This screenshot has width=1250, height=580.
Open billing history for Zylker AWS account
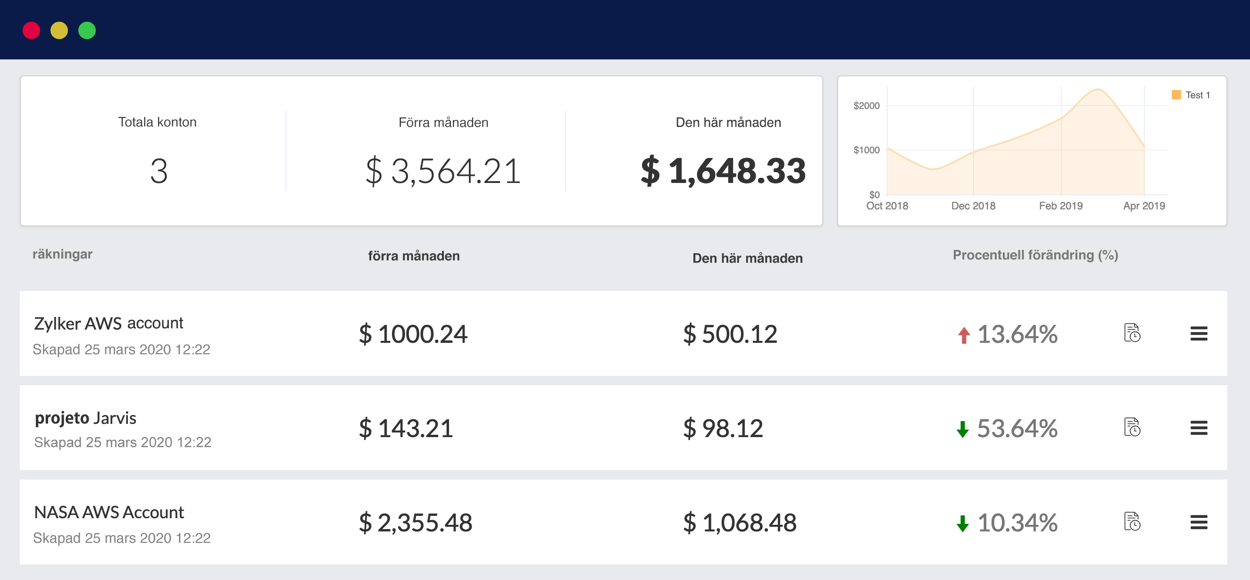coord(1132,334)
